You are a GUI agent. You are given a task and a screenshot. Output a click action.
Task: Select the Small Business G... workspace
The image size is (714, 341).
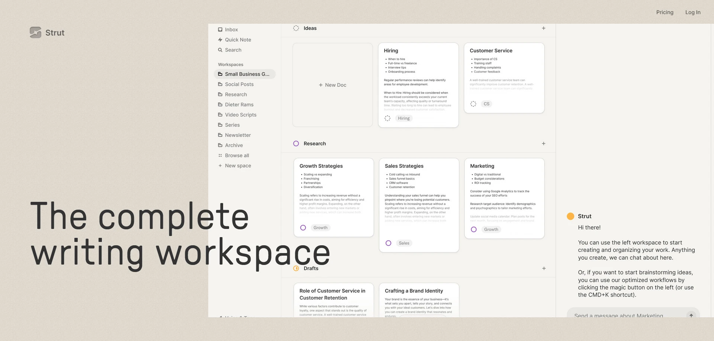(x=245, y=74)
